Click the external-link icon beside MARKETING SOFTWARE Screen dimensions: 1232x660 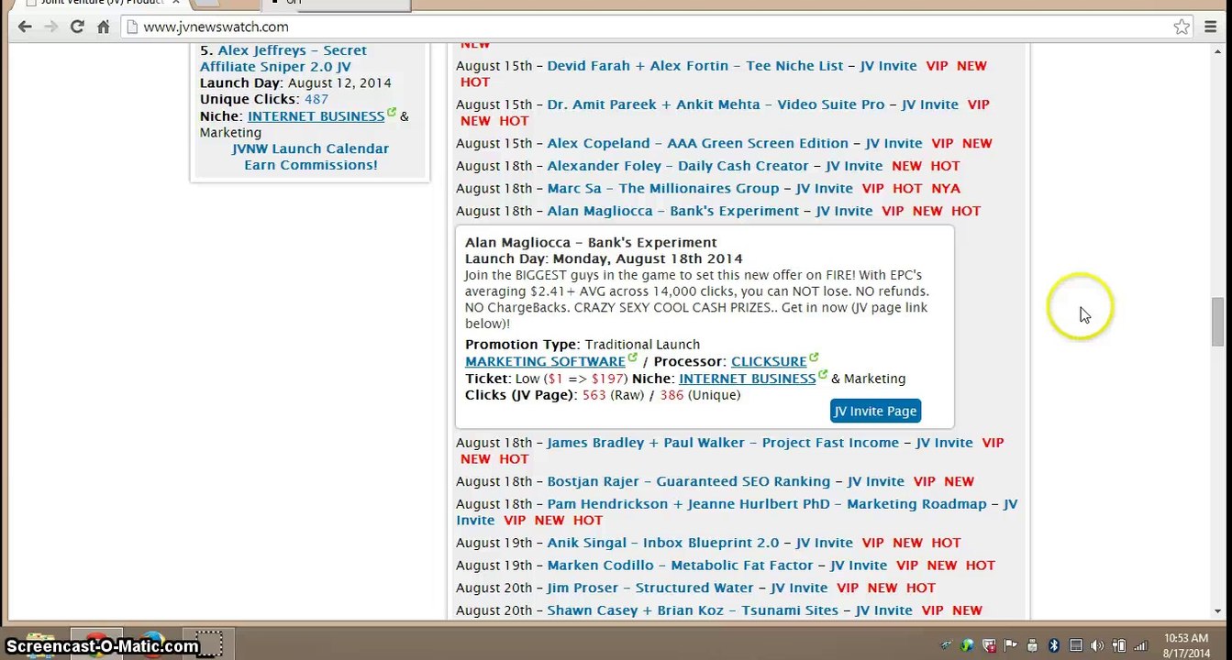coord(633,358)
